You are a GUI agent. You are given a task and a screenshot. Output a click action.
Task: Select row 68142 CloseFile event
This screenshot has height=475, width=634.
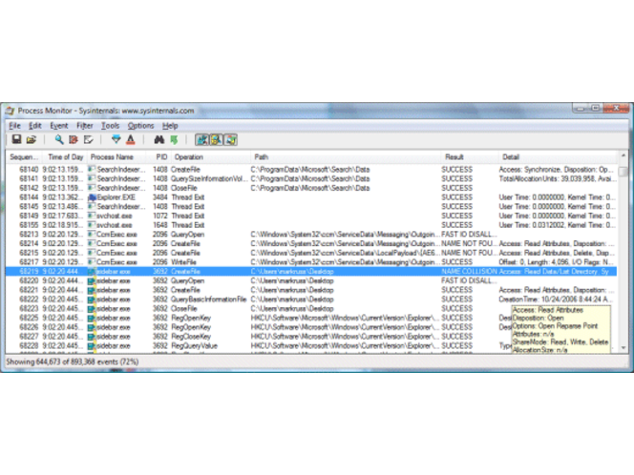click(311, 188)
